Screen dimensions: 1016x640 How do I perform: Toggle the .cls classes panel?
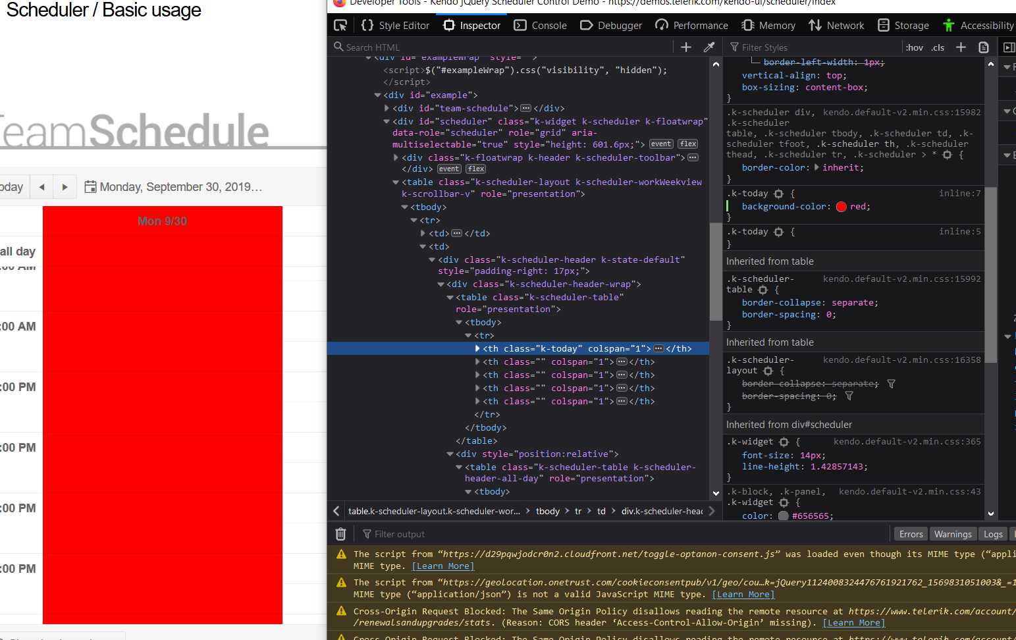pos(938,47)
